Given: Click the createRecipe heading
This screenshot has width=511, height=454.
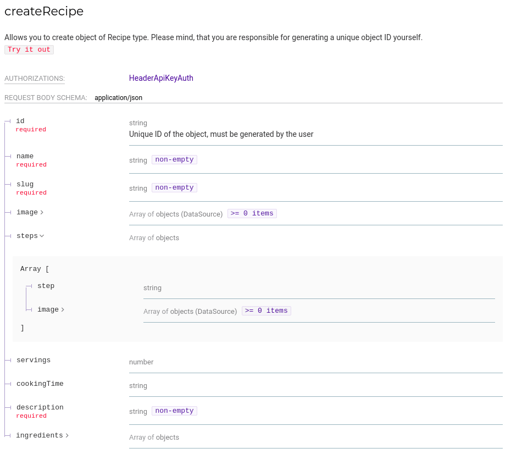Looking at the screenshot, I should pos(44,12).
